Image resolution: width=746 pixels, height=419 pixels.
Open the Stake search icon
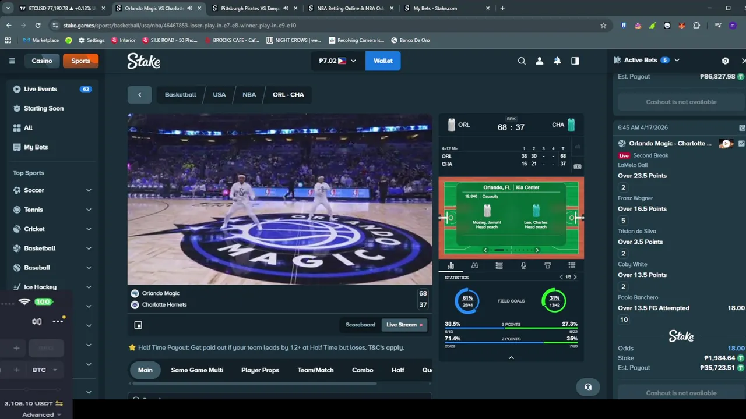(522, 61)
